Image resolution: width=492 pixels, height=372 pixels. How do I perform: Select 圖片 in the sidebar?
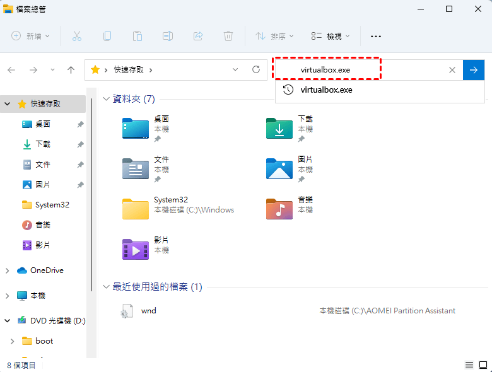click(x=43, y=185)
